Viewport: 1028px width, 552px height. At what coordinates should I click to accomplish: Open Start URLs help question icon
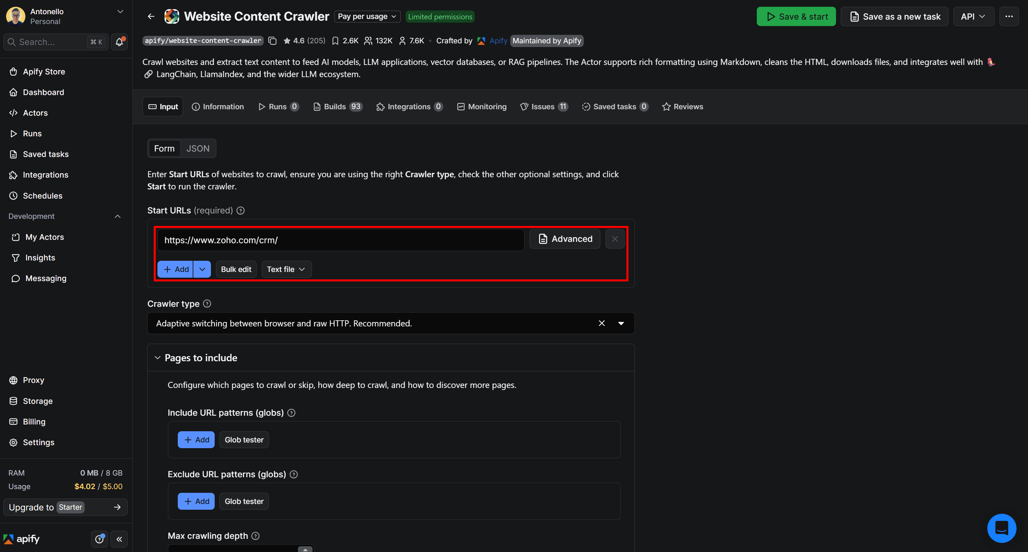click(x=240, y=210)
